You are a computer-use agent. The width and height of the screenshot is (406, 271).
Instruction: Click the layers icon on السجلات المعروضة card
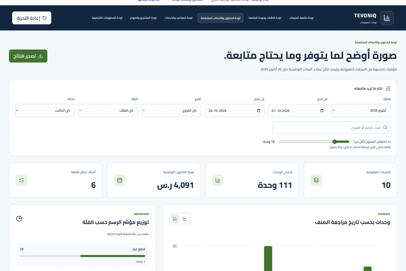click(x=316, y=180)
